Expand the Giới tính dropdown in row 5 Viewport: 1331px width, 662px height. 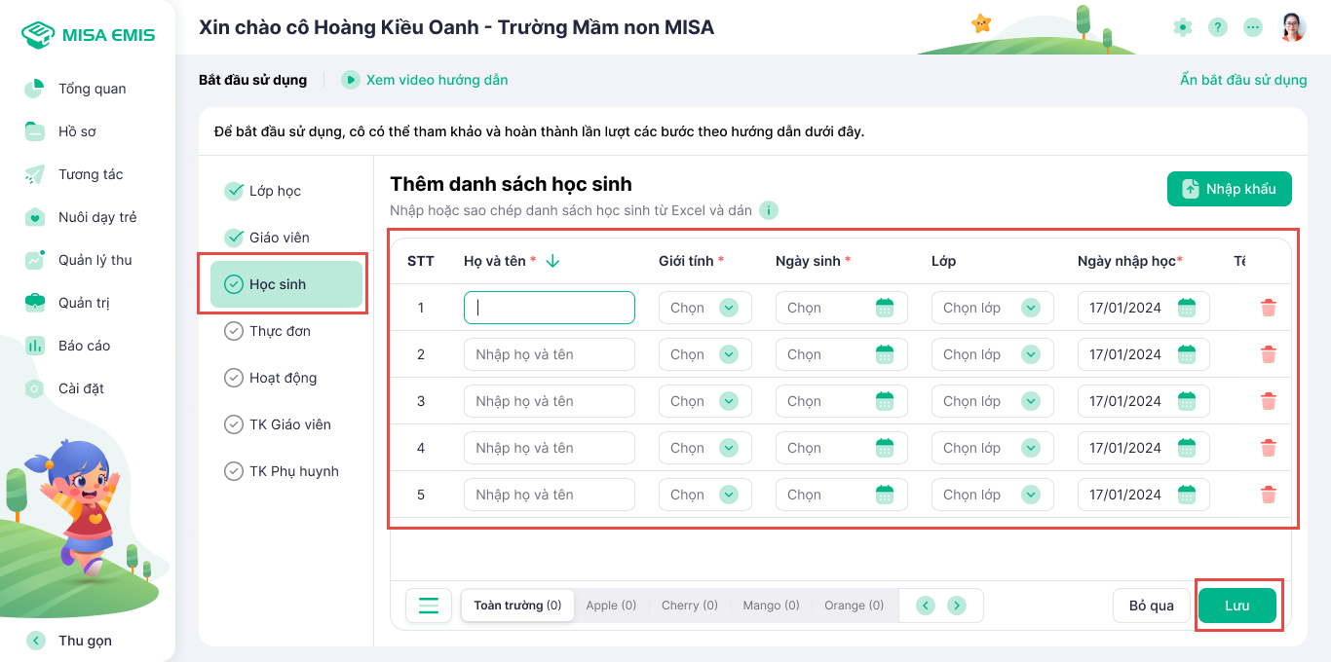pos(728,495)
